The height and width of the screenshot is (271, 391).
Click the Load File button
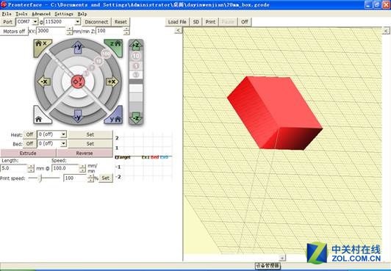pos(177,22)
